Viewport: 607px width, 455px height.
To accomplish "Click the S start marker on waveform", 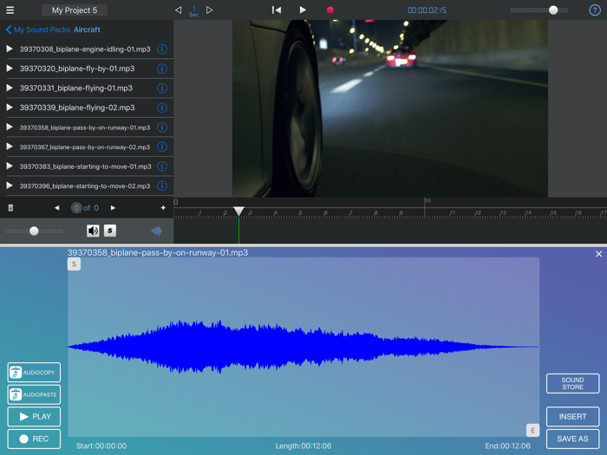I will pyautogui.click(x=74, y=264).
